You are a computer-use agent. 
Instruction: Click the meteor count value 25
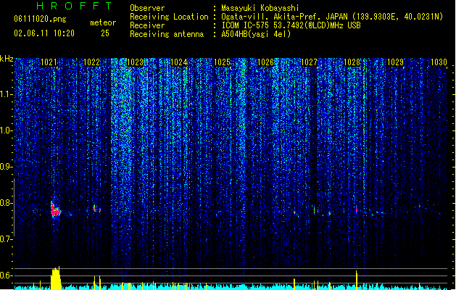[x=105, y=33]
